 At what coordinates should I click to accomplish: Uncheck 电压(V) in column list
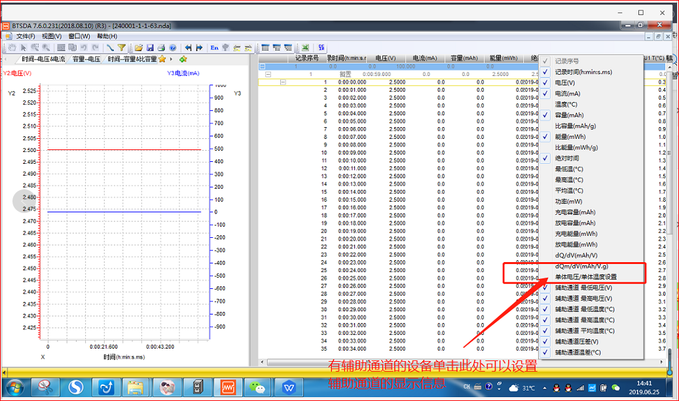coord(591,83)
